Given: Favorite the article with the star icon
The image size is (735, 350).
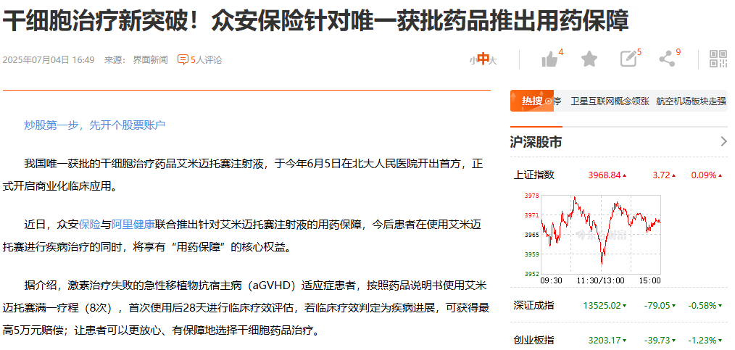Looking at the screenshot, I should tap(589, 59).
